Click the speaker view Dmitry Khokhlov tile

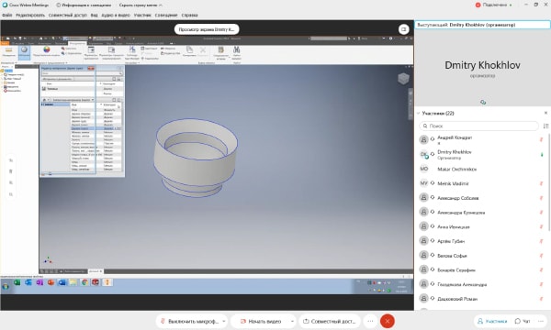point(482,69)
